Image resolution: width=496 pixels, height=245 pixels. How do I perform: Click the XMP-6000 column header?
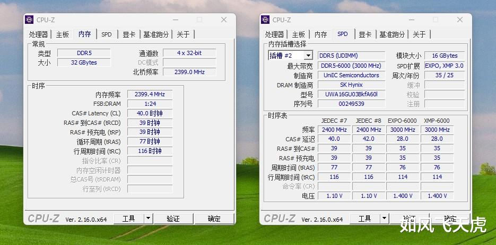click(437, 121)
